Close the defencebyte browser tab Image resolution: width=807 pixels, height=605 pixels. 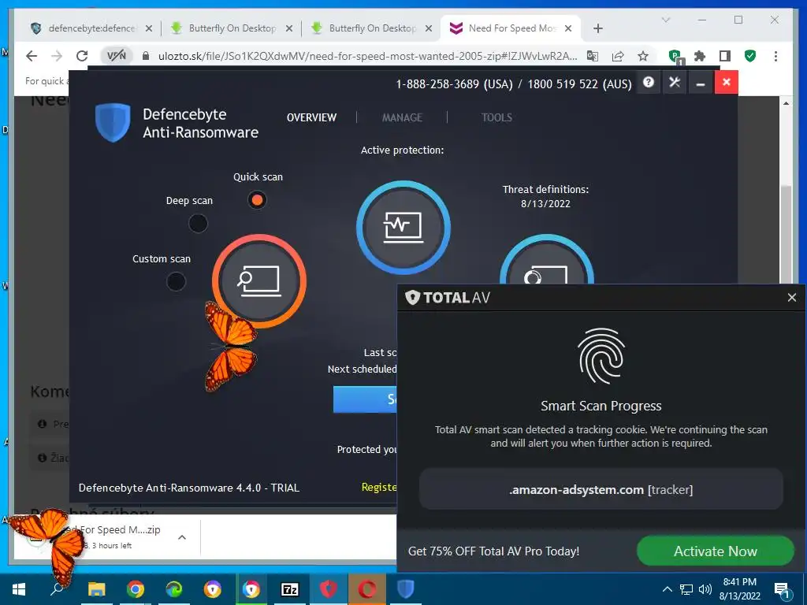pyautogui.click(x=149, y=28)
